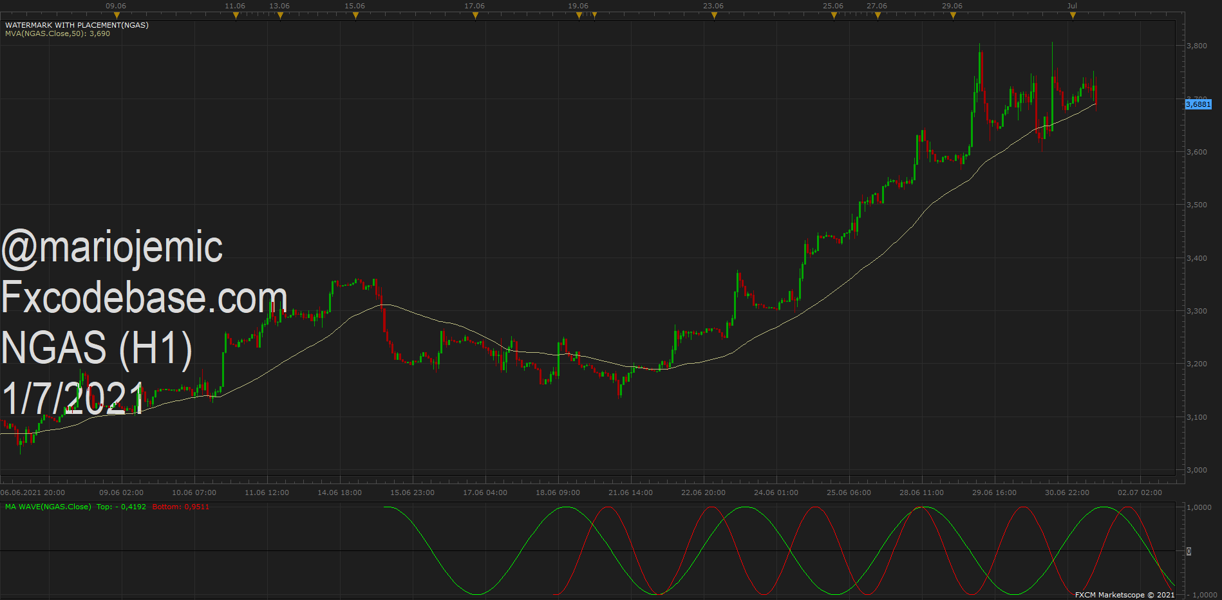The width and height of the screenshot is (1222, 600).
Task: Click the 3,500 price axis label
Action: point(1197,205)
